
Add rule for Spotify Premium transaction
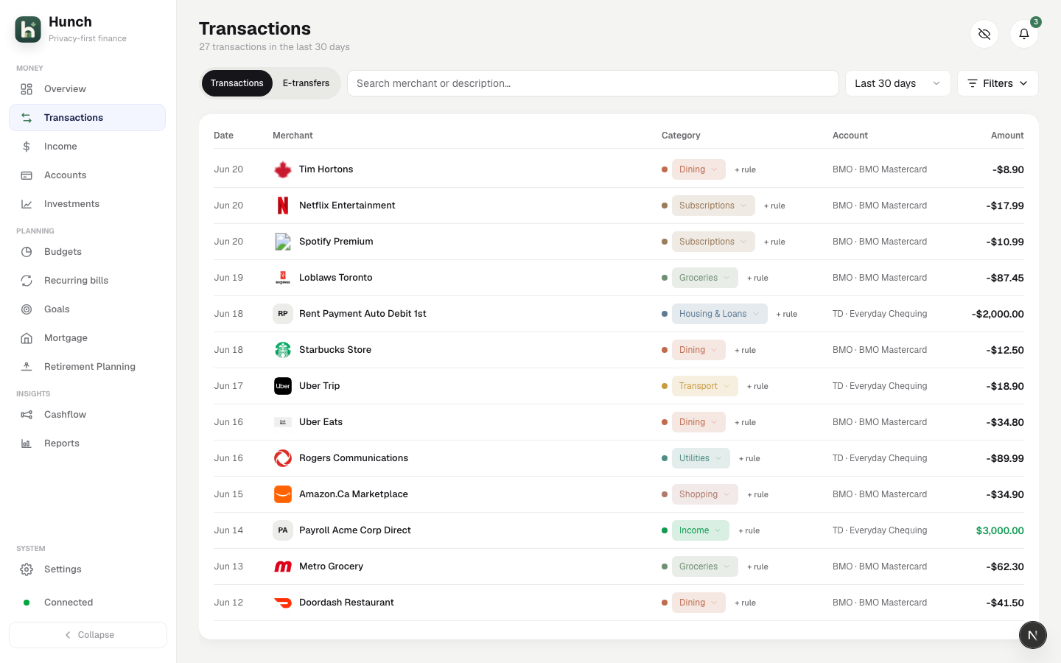coord(774,242)
